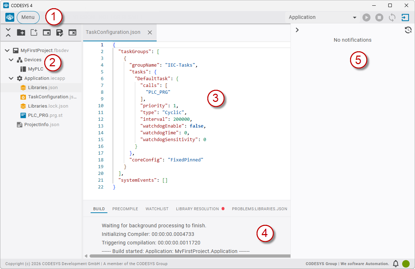415x269 pixels.
Task: Collapse the notifications panel chevron
Action: coord(297,30)
